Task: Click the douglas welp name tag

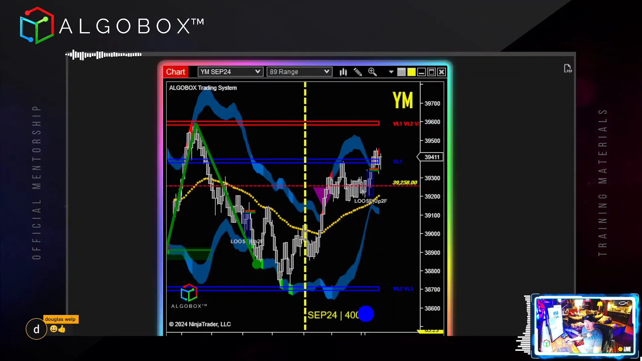Action: pos(61,319)
